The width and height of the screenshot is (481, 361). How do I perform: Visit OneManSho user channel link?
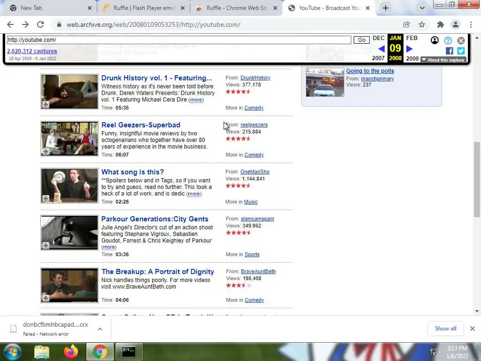click(255, 172)
